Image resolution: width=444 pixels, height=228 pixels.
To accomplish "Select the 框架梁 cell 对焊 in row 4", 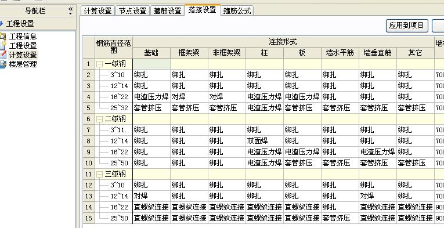I will click(189, 97).
